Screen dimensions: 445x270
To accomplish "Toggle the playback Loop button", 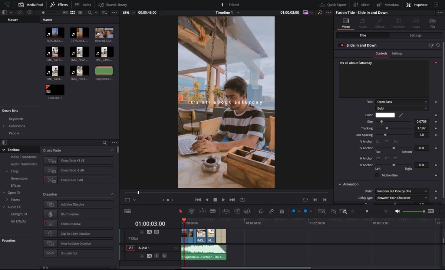I will (x=243, y=200).
